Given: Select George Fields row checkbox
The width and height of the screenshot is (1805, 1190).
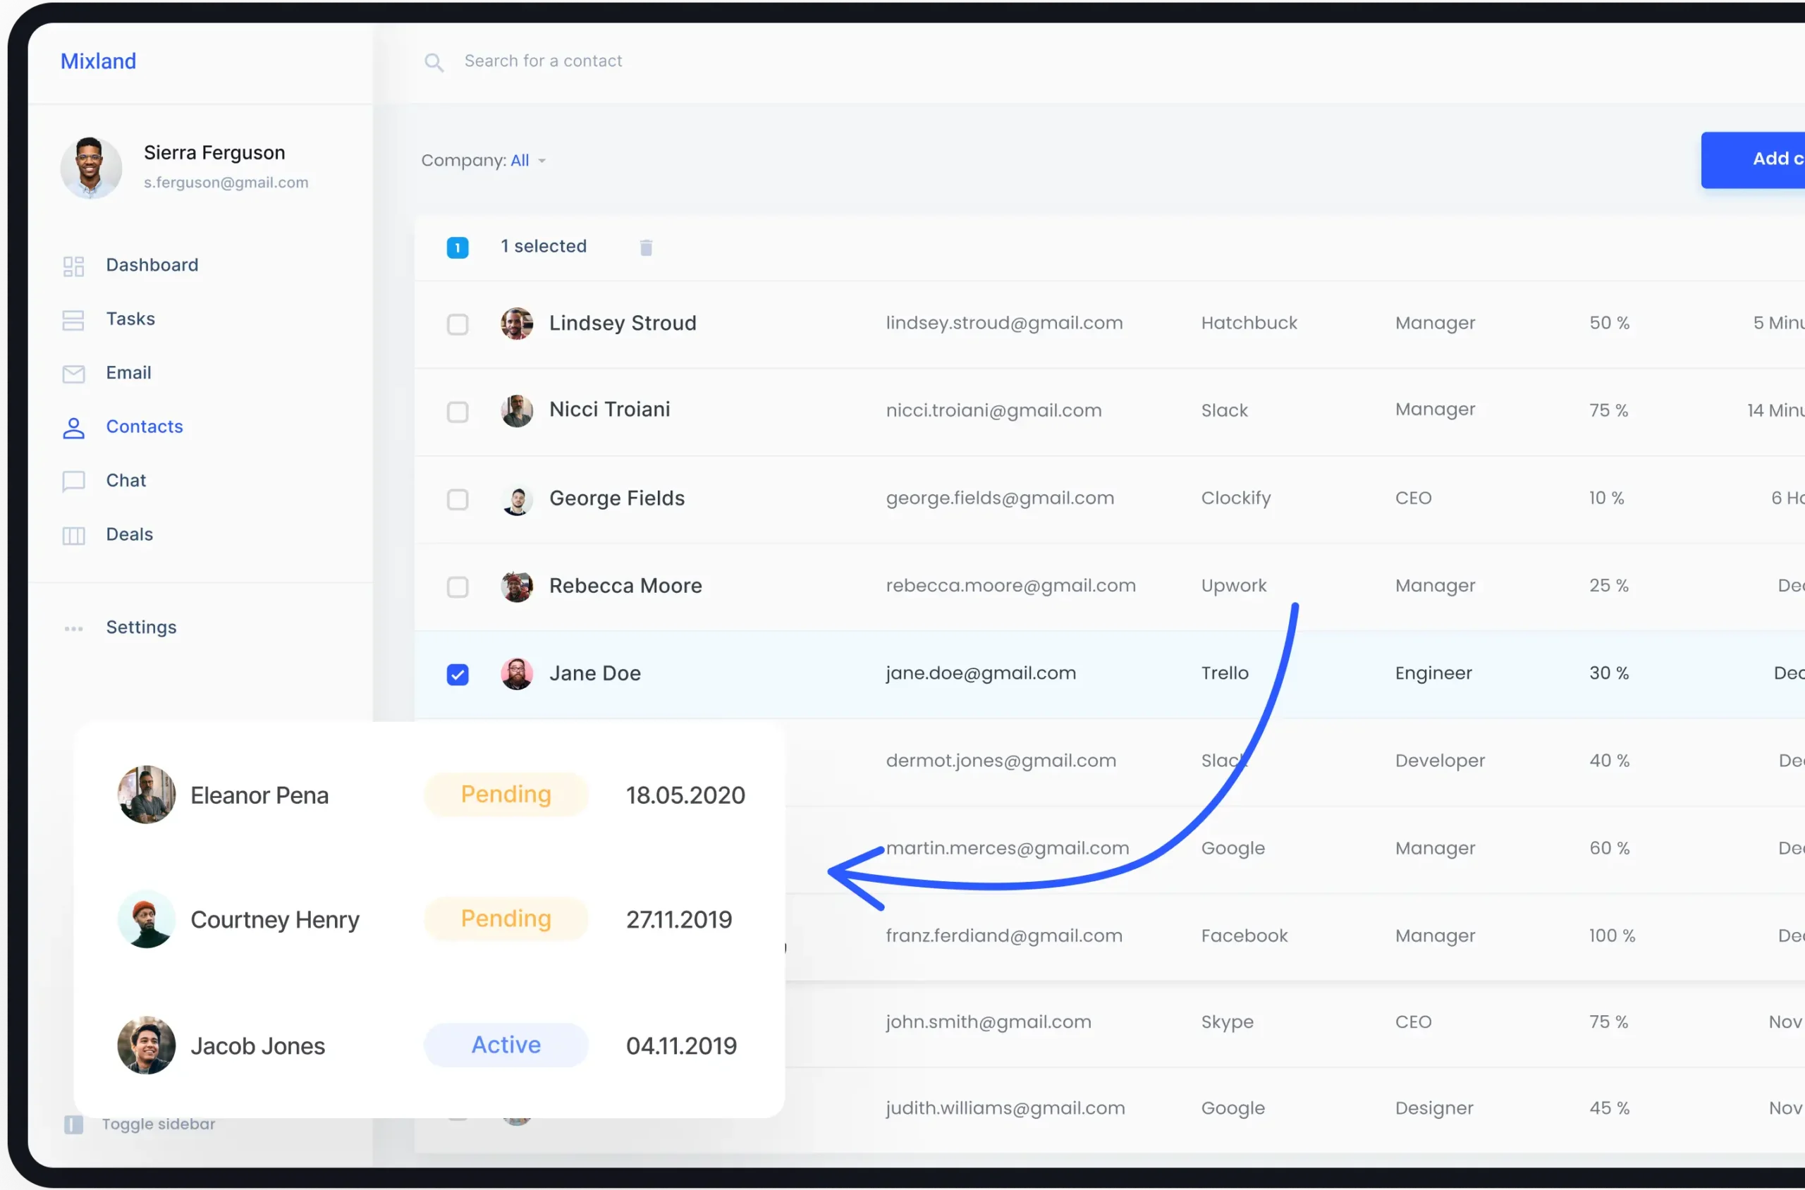Looking at the screenshot, I should (x=457, y=499).
